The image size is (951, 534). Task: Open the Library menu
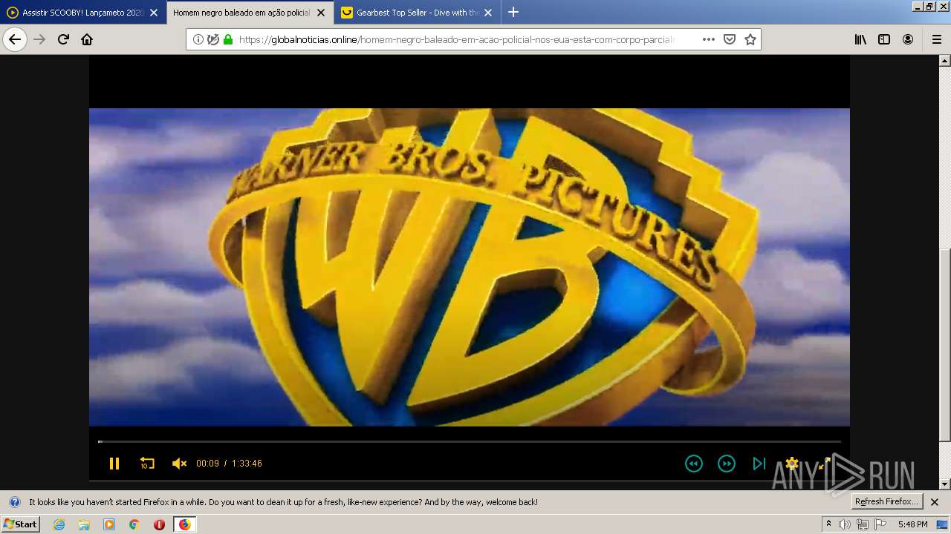point(860,39)
